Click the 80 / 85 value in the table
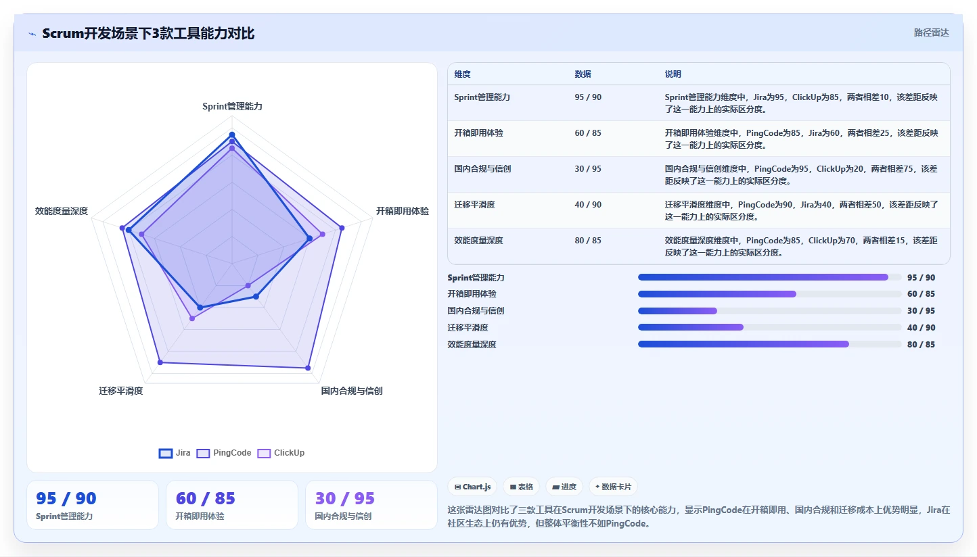This screenshot has width=977, height=557. tap(588, 241)
